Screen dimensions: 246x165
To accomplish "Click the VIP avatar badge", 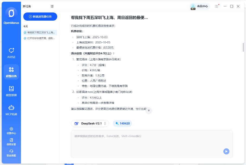I will (x=193, y=6).
